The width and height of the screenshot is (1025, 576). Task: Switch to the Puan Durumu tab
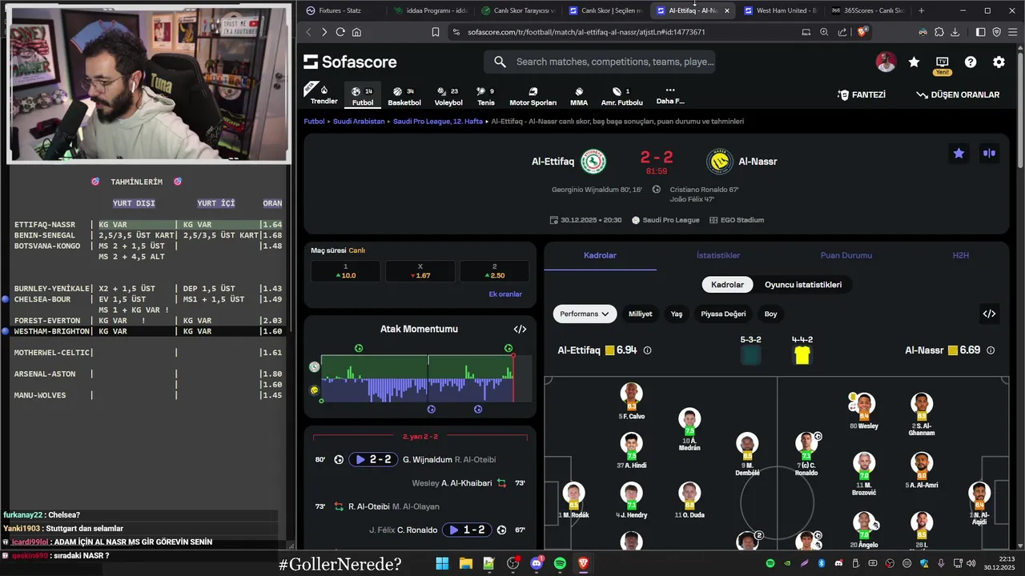[846, 255]
